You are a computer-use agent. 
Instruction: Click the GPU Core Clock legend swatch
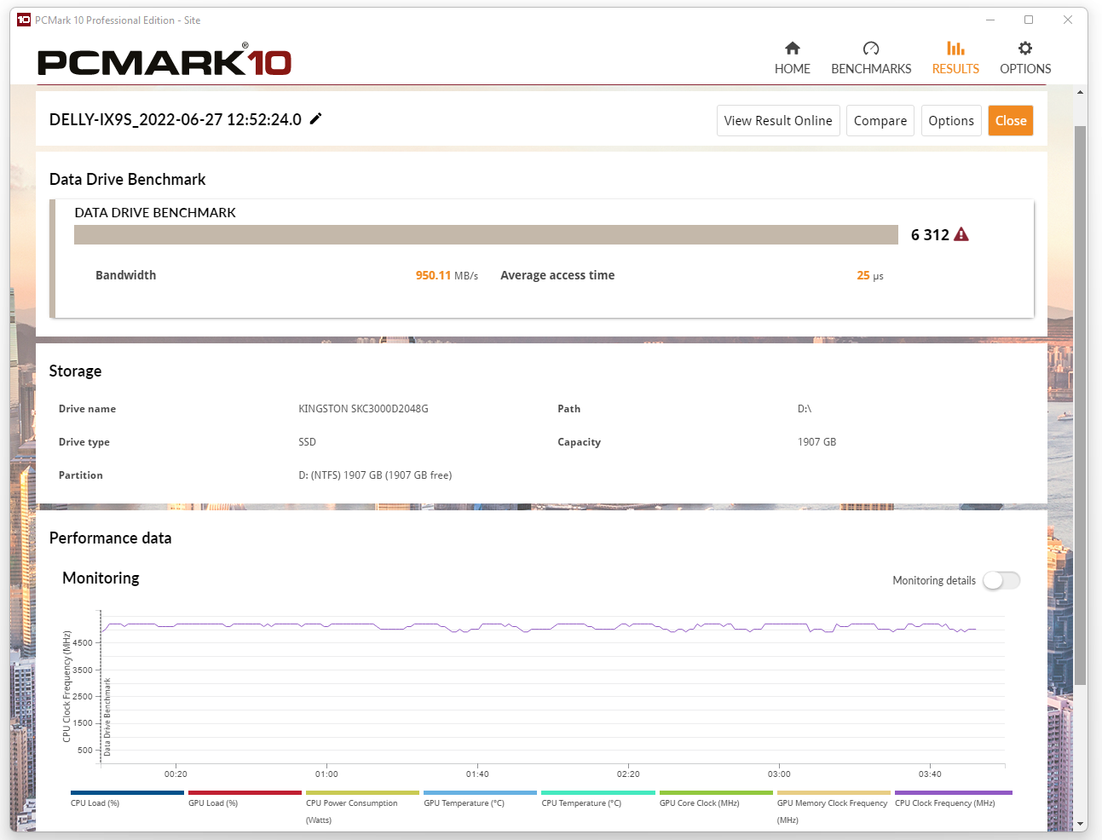(x=716, y=792)
